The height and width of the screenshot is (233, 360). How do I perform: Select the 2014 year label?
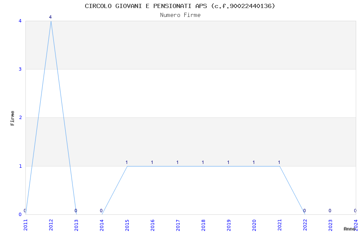coord(102,225)
